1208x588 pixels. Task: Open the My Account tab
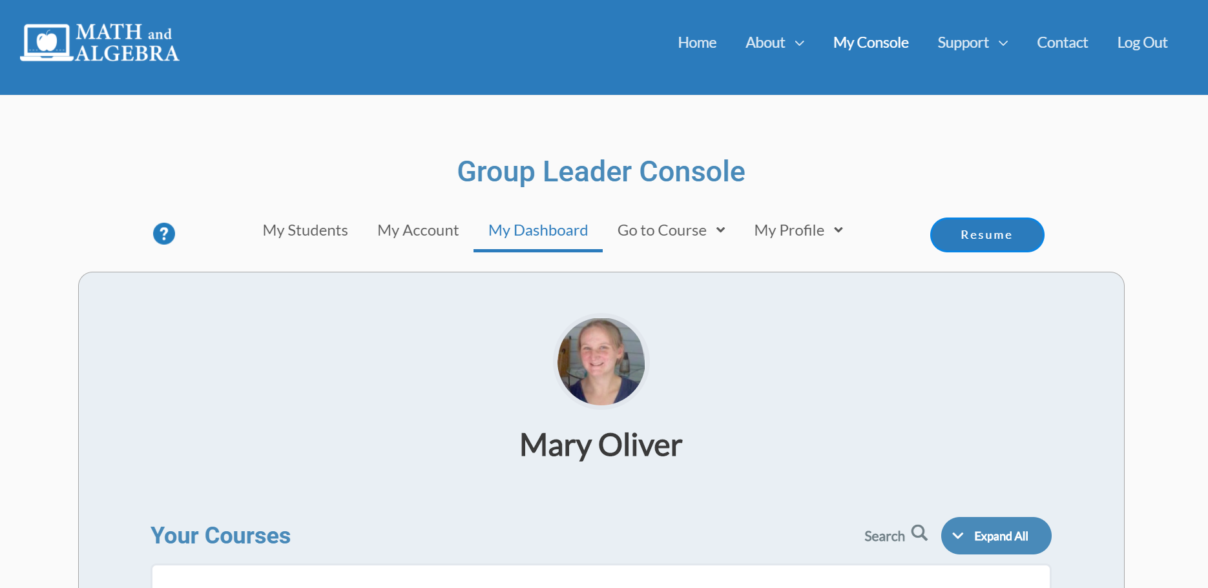pyautogui.click(x=418, y=230)
